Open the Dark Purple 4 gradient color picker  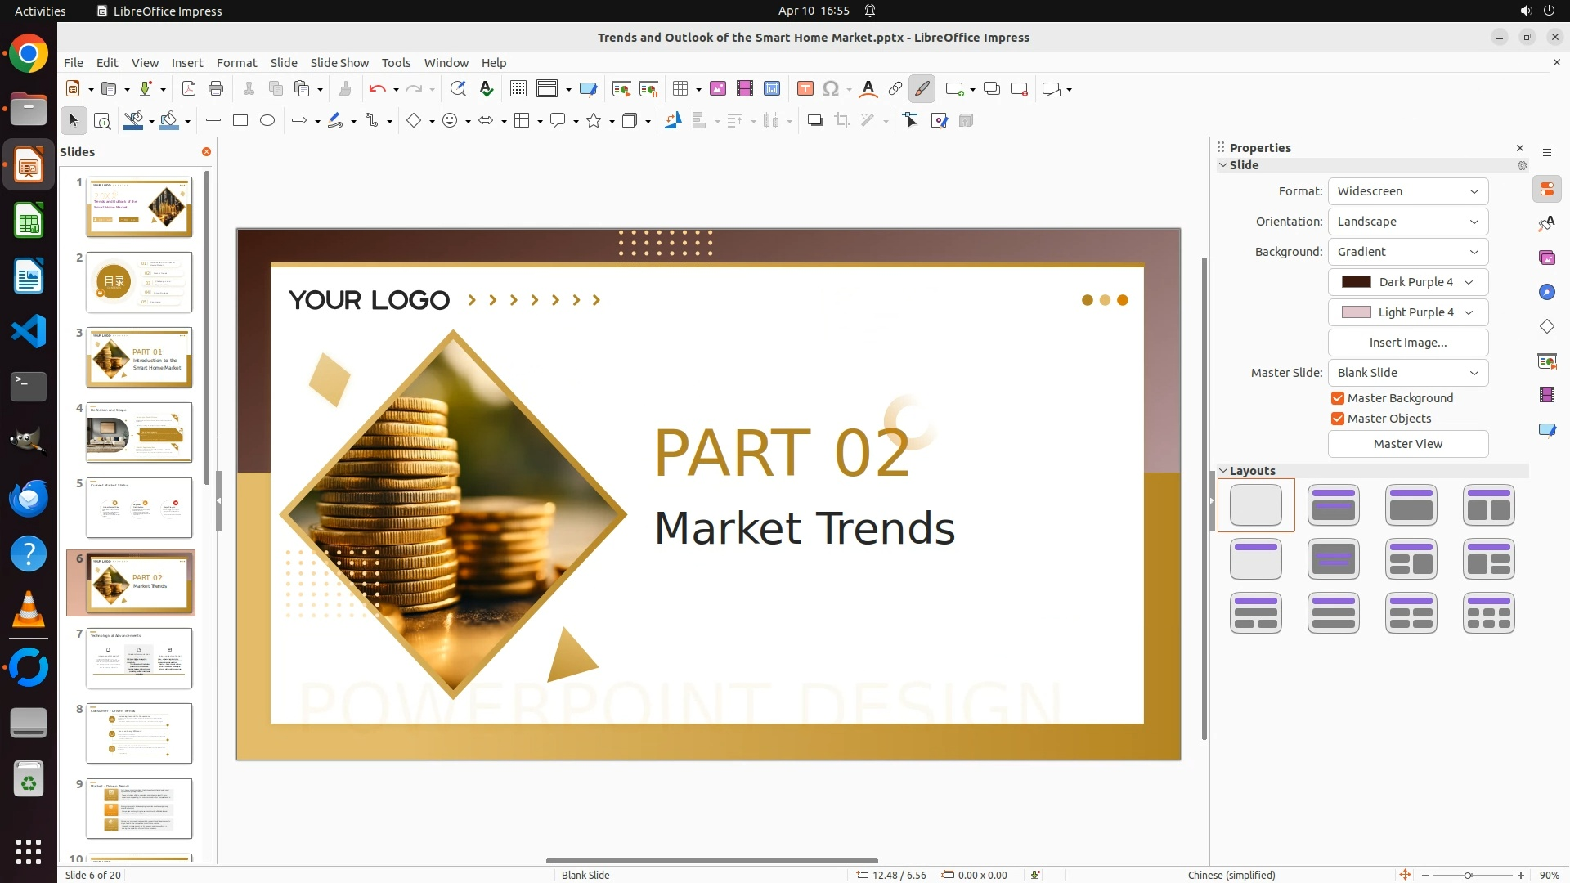click(x=1407, y=282)
